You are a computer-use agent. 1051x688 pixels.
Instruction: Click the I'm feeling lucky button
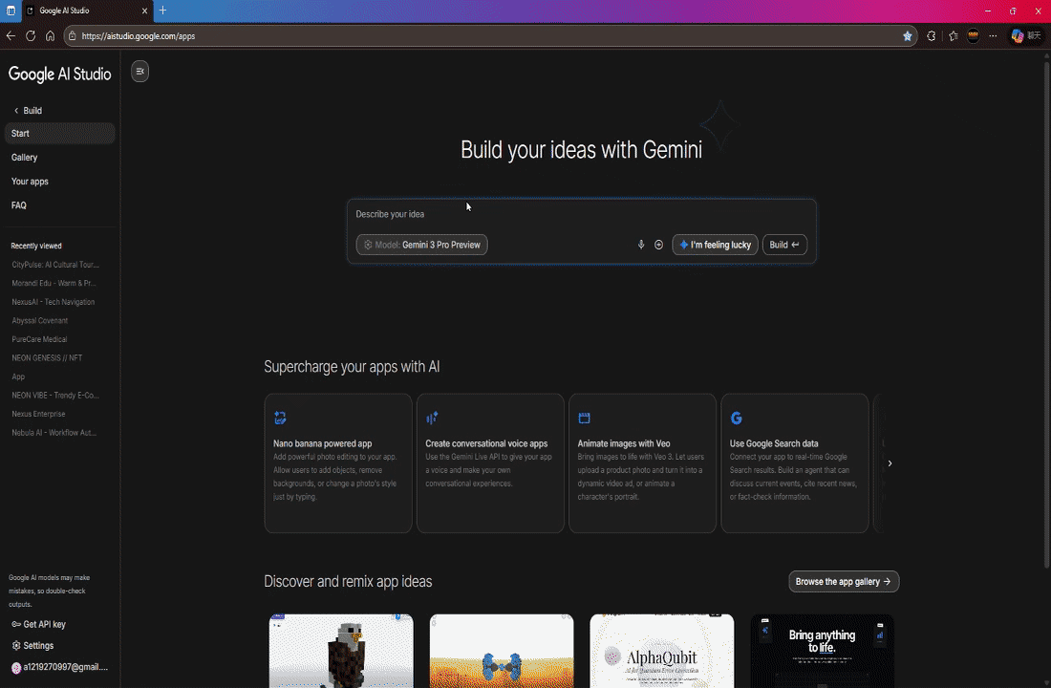(x=716, y=245)
